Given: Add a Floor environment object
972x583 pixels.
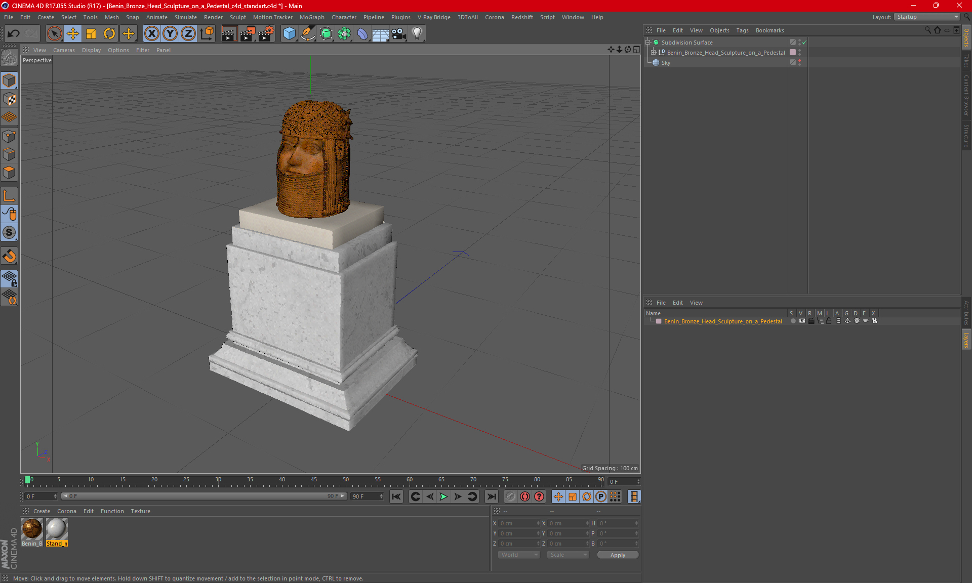Looking at the screenshot, I should (380, 34).
